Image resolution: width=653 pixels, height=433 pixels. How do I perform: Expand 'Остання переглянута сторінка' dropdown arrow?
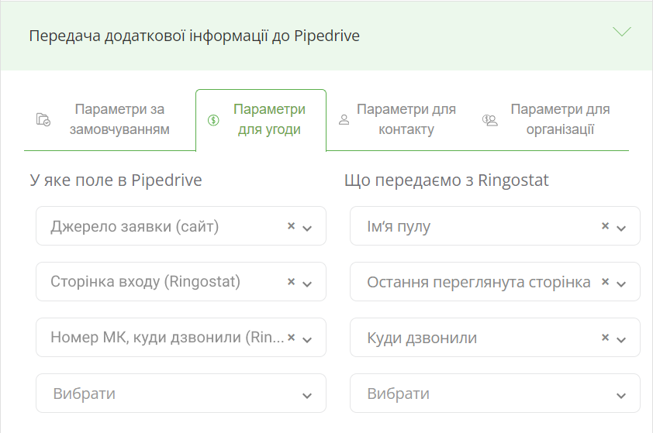621,284
